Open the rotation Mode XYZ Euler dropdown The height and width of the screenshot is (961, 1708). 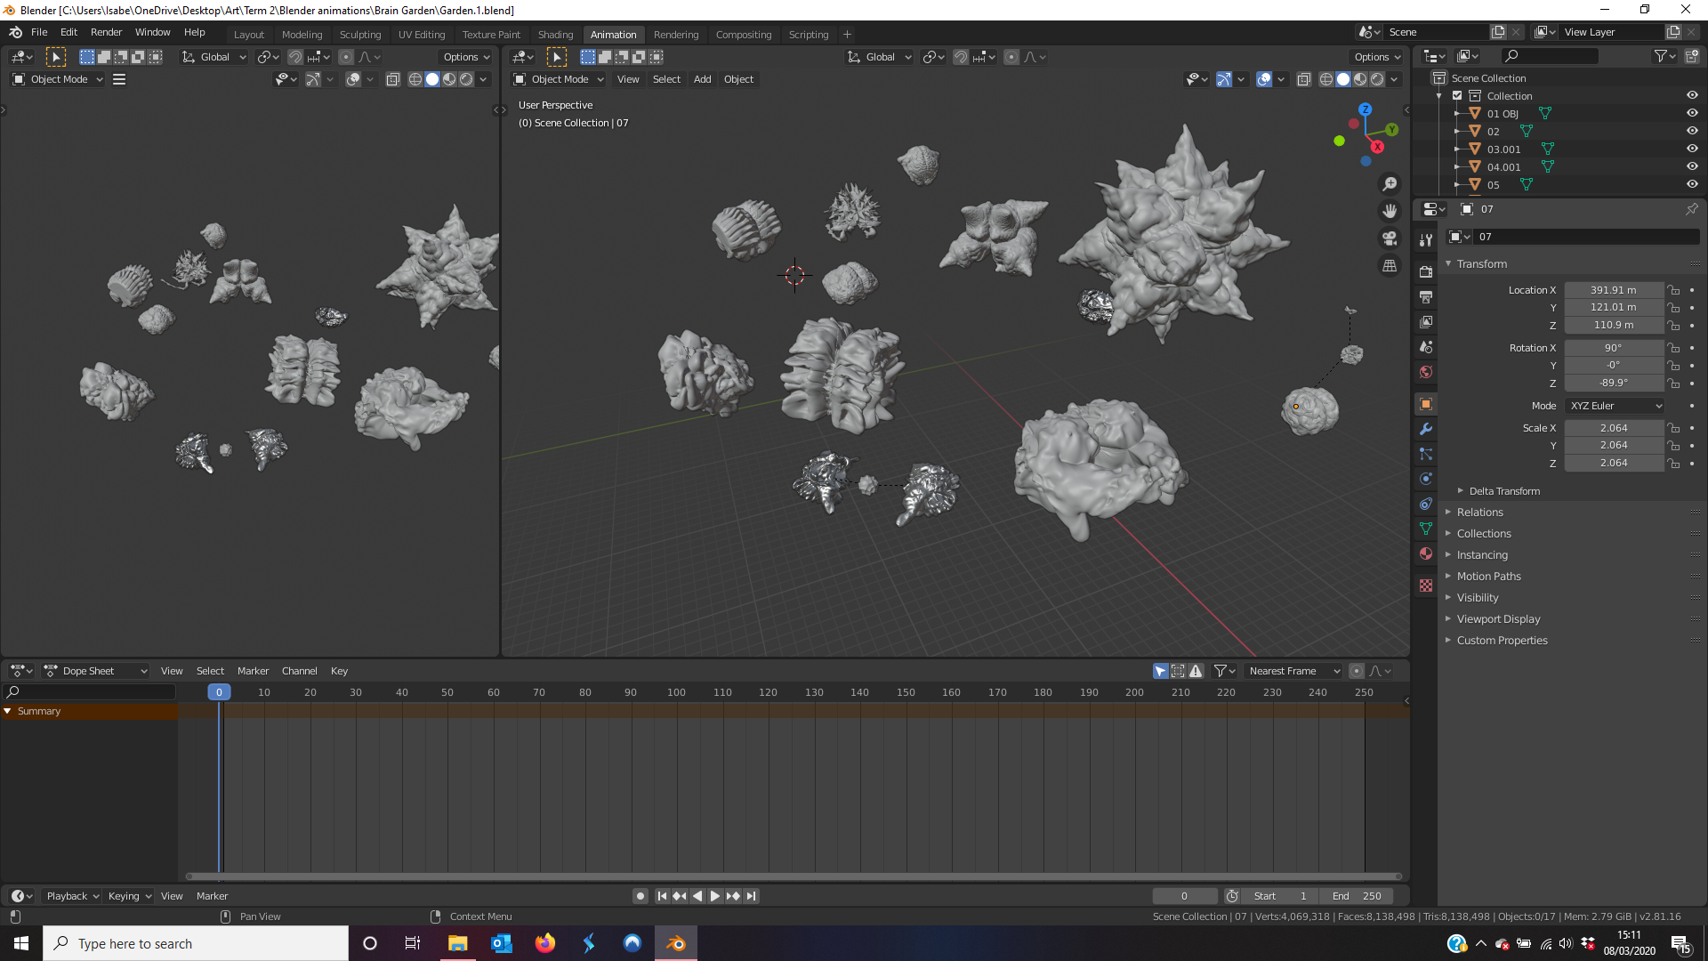[x=1615, y=406]
